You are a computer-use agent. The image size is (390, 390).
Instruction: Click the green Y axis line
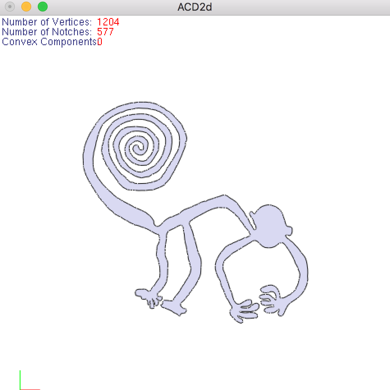pyautogui.click(x=20, y=380)
